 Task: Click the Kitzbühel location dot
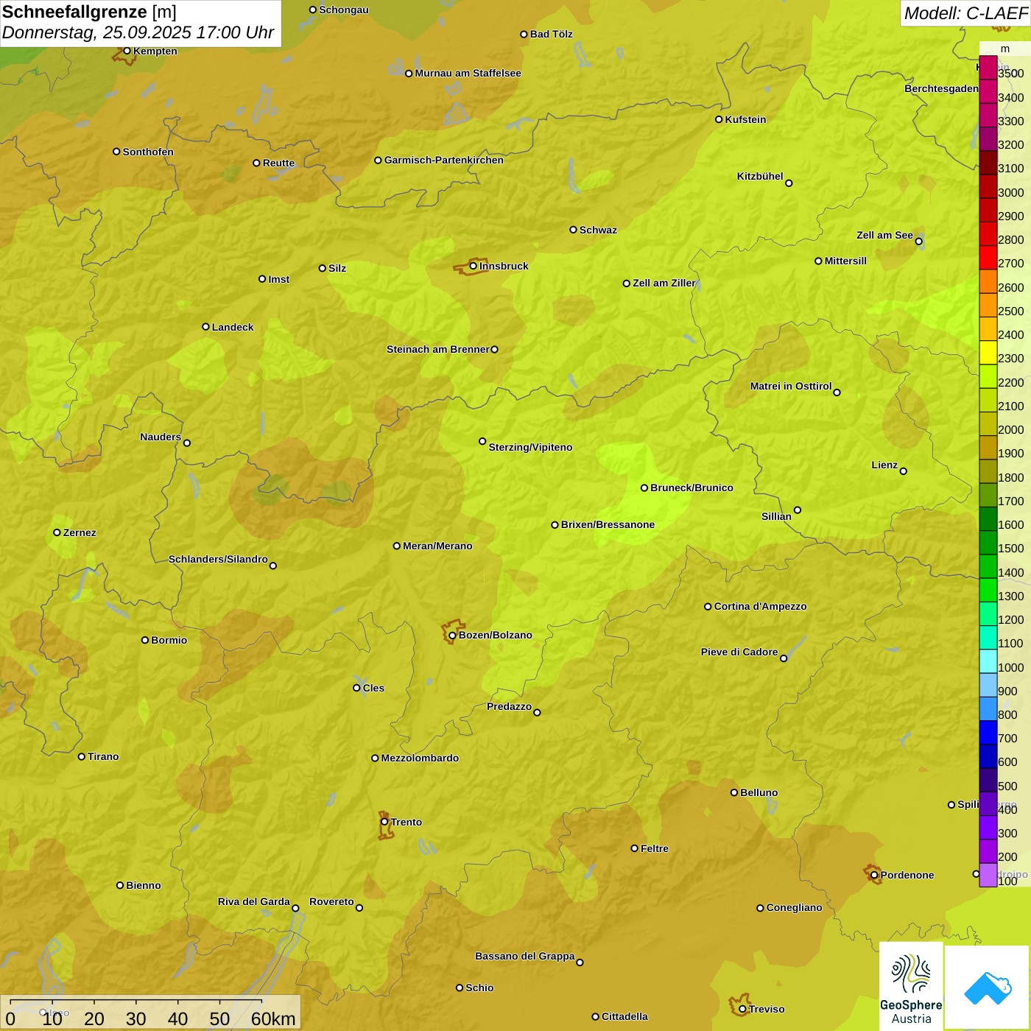(x=789, y=183)
